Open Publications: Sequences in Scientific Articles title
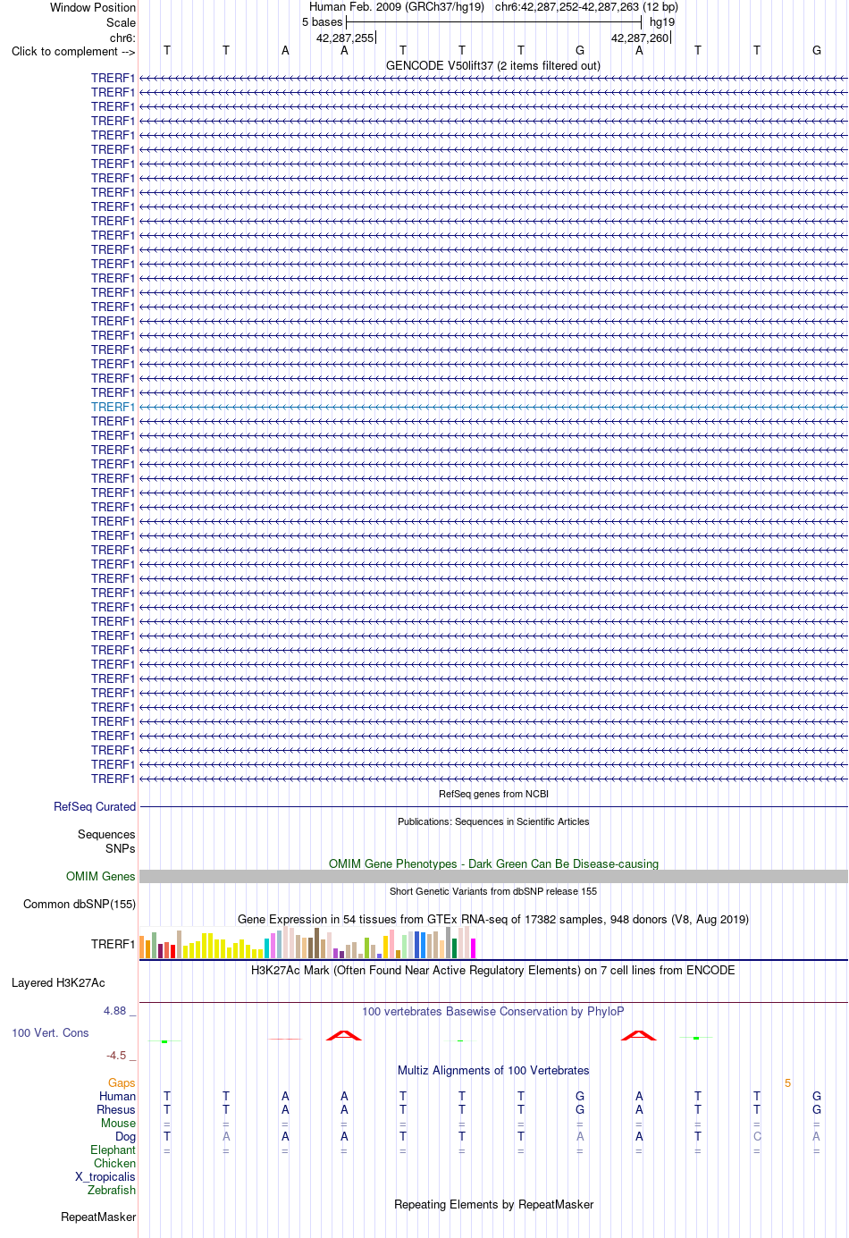 (x=493, y=821)
